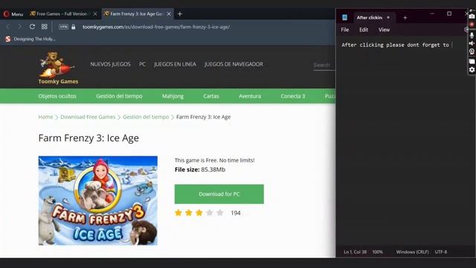Minimize the Notepad window
This screenshot has height=268, width=476.
432,13
